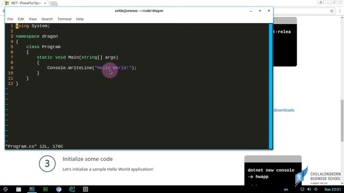This screenshot has height=193, width=344.
Task: Click 'static void Main(string[] args)' line
Action: coord(77,57)
